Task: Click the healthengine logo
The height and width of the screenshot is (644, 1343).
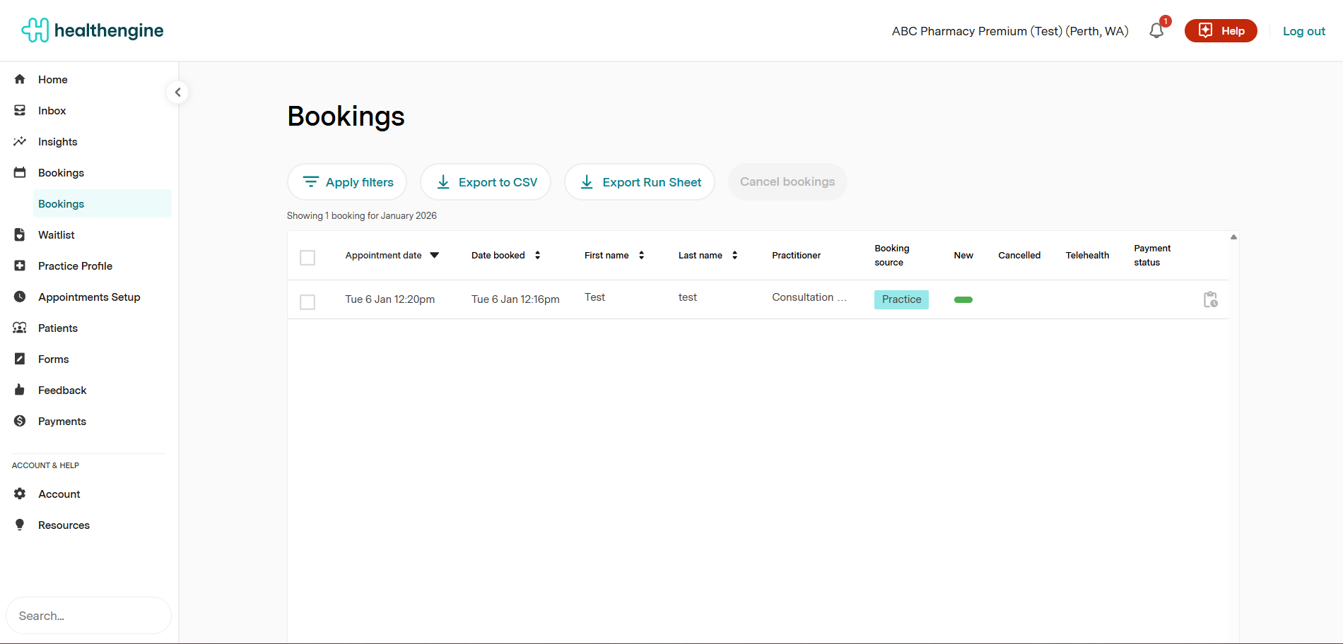Action: (93, 30)
